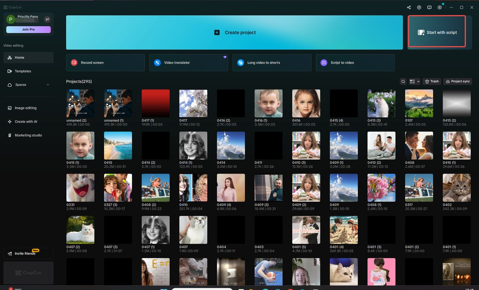This screenshot has width=479, height=290.
Task: Click the search projects magnifier icon
Action: [403, 81]
